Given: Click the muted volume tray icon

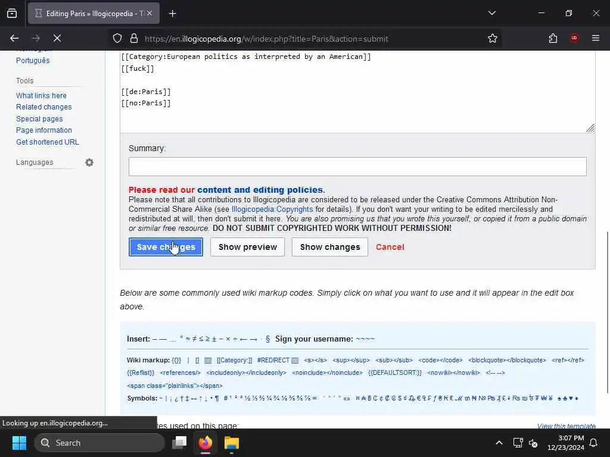Looking at the screenshot, I should click(x=533, y=443).
